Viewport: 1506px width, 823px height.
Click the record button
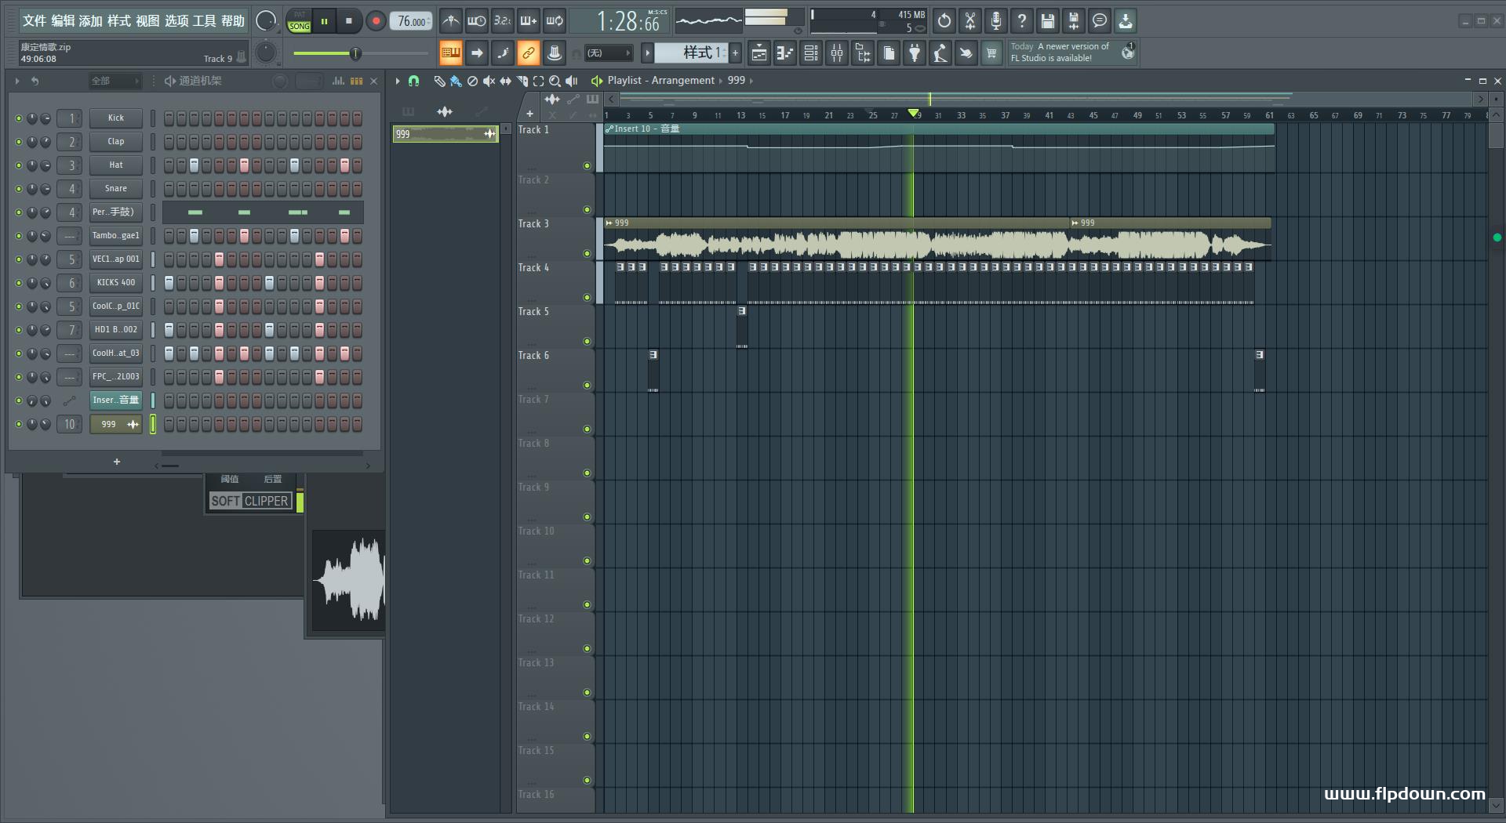(x=376, y=21)
